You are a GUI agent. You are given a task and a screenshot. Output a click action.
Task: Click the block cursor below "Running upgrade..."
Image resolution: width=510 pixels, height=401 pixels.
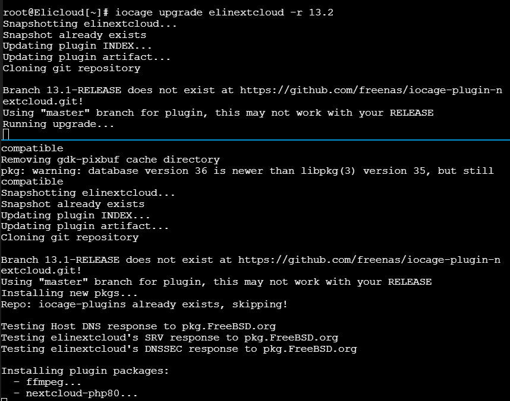coord(6,135)
